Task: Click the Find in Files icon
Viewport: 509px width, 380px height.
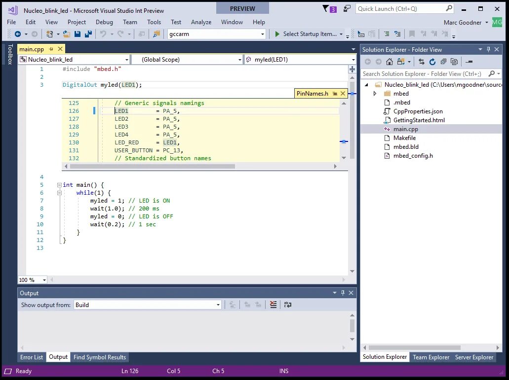Action: (157, 34)
